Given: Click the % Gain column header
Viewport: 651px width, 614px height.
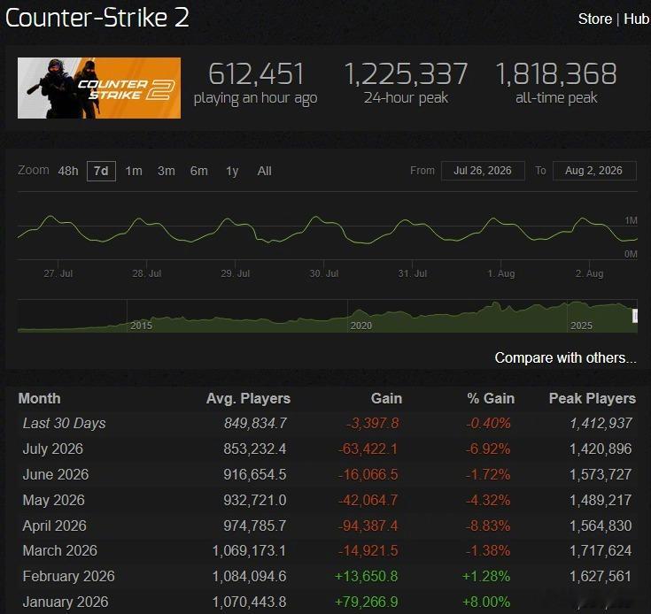Looking at the screenshot, I should [x=491, y=398].
